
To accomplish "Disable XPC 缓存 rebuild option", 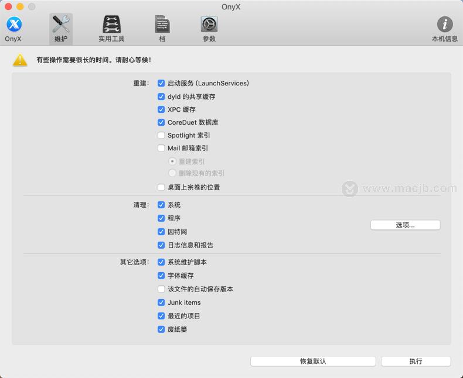I will point(161,109).
